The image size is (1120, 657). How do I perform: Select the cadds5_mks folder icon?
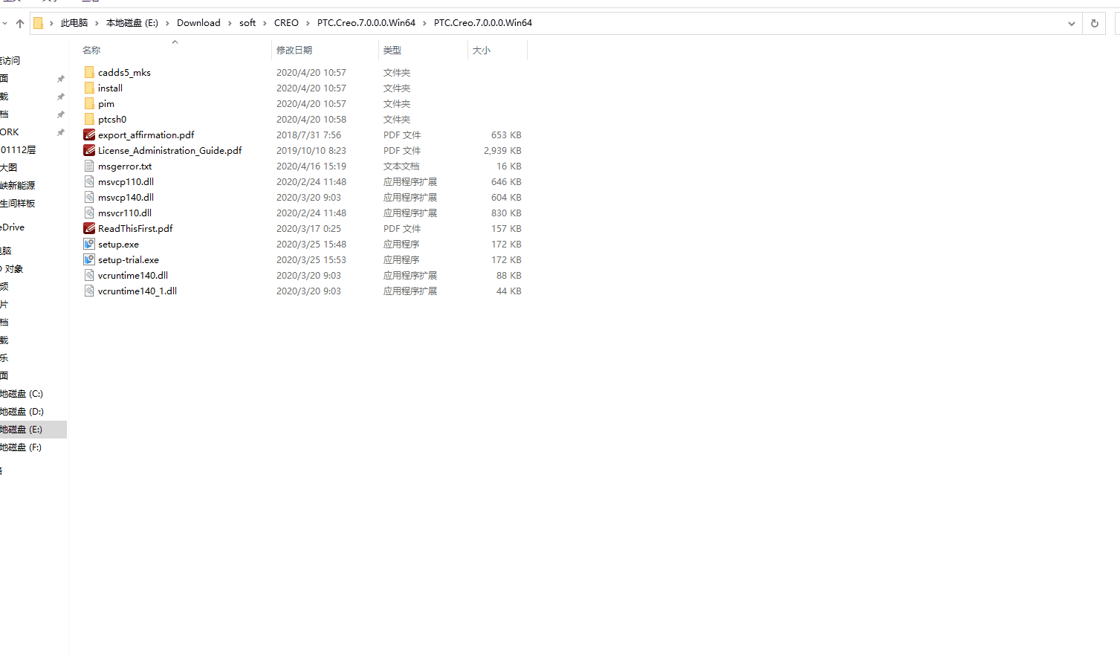[89, 72]
